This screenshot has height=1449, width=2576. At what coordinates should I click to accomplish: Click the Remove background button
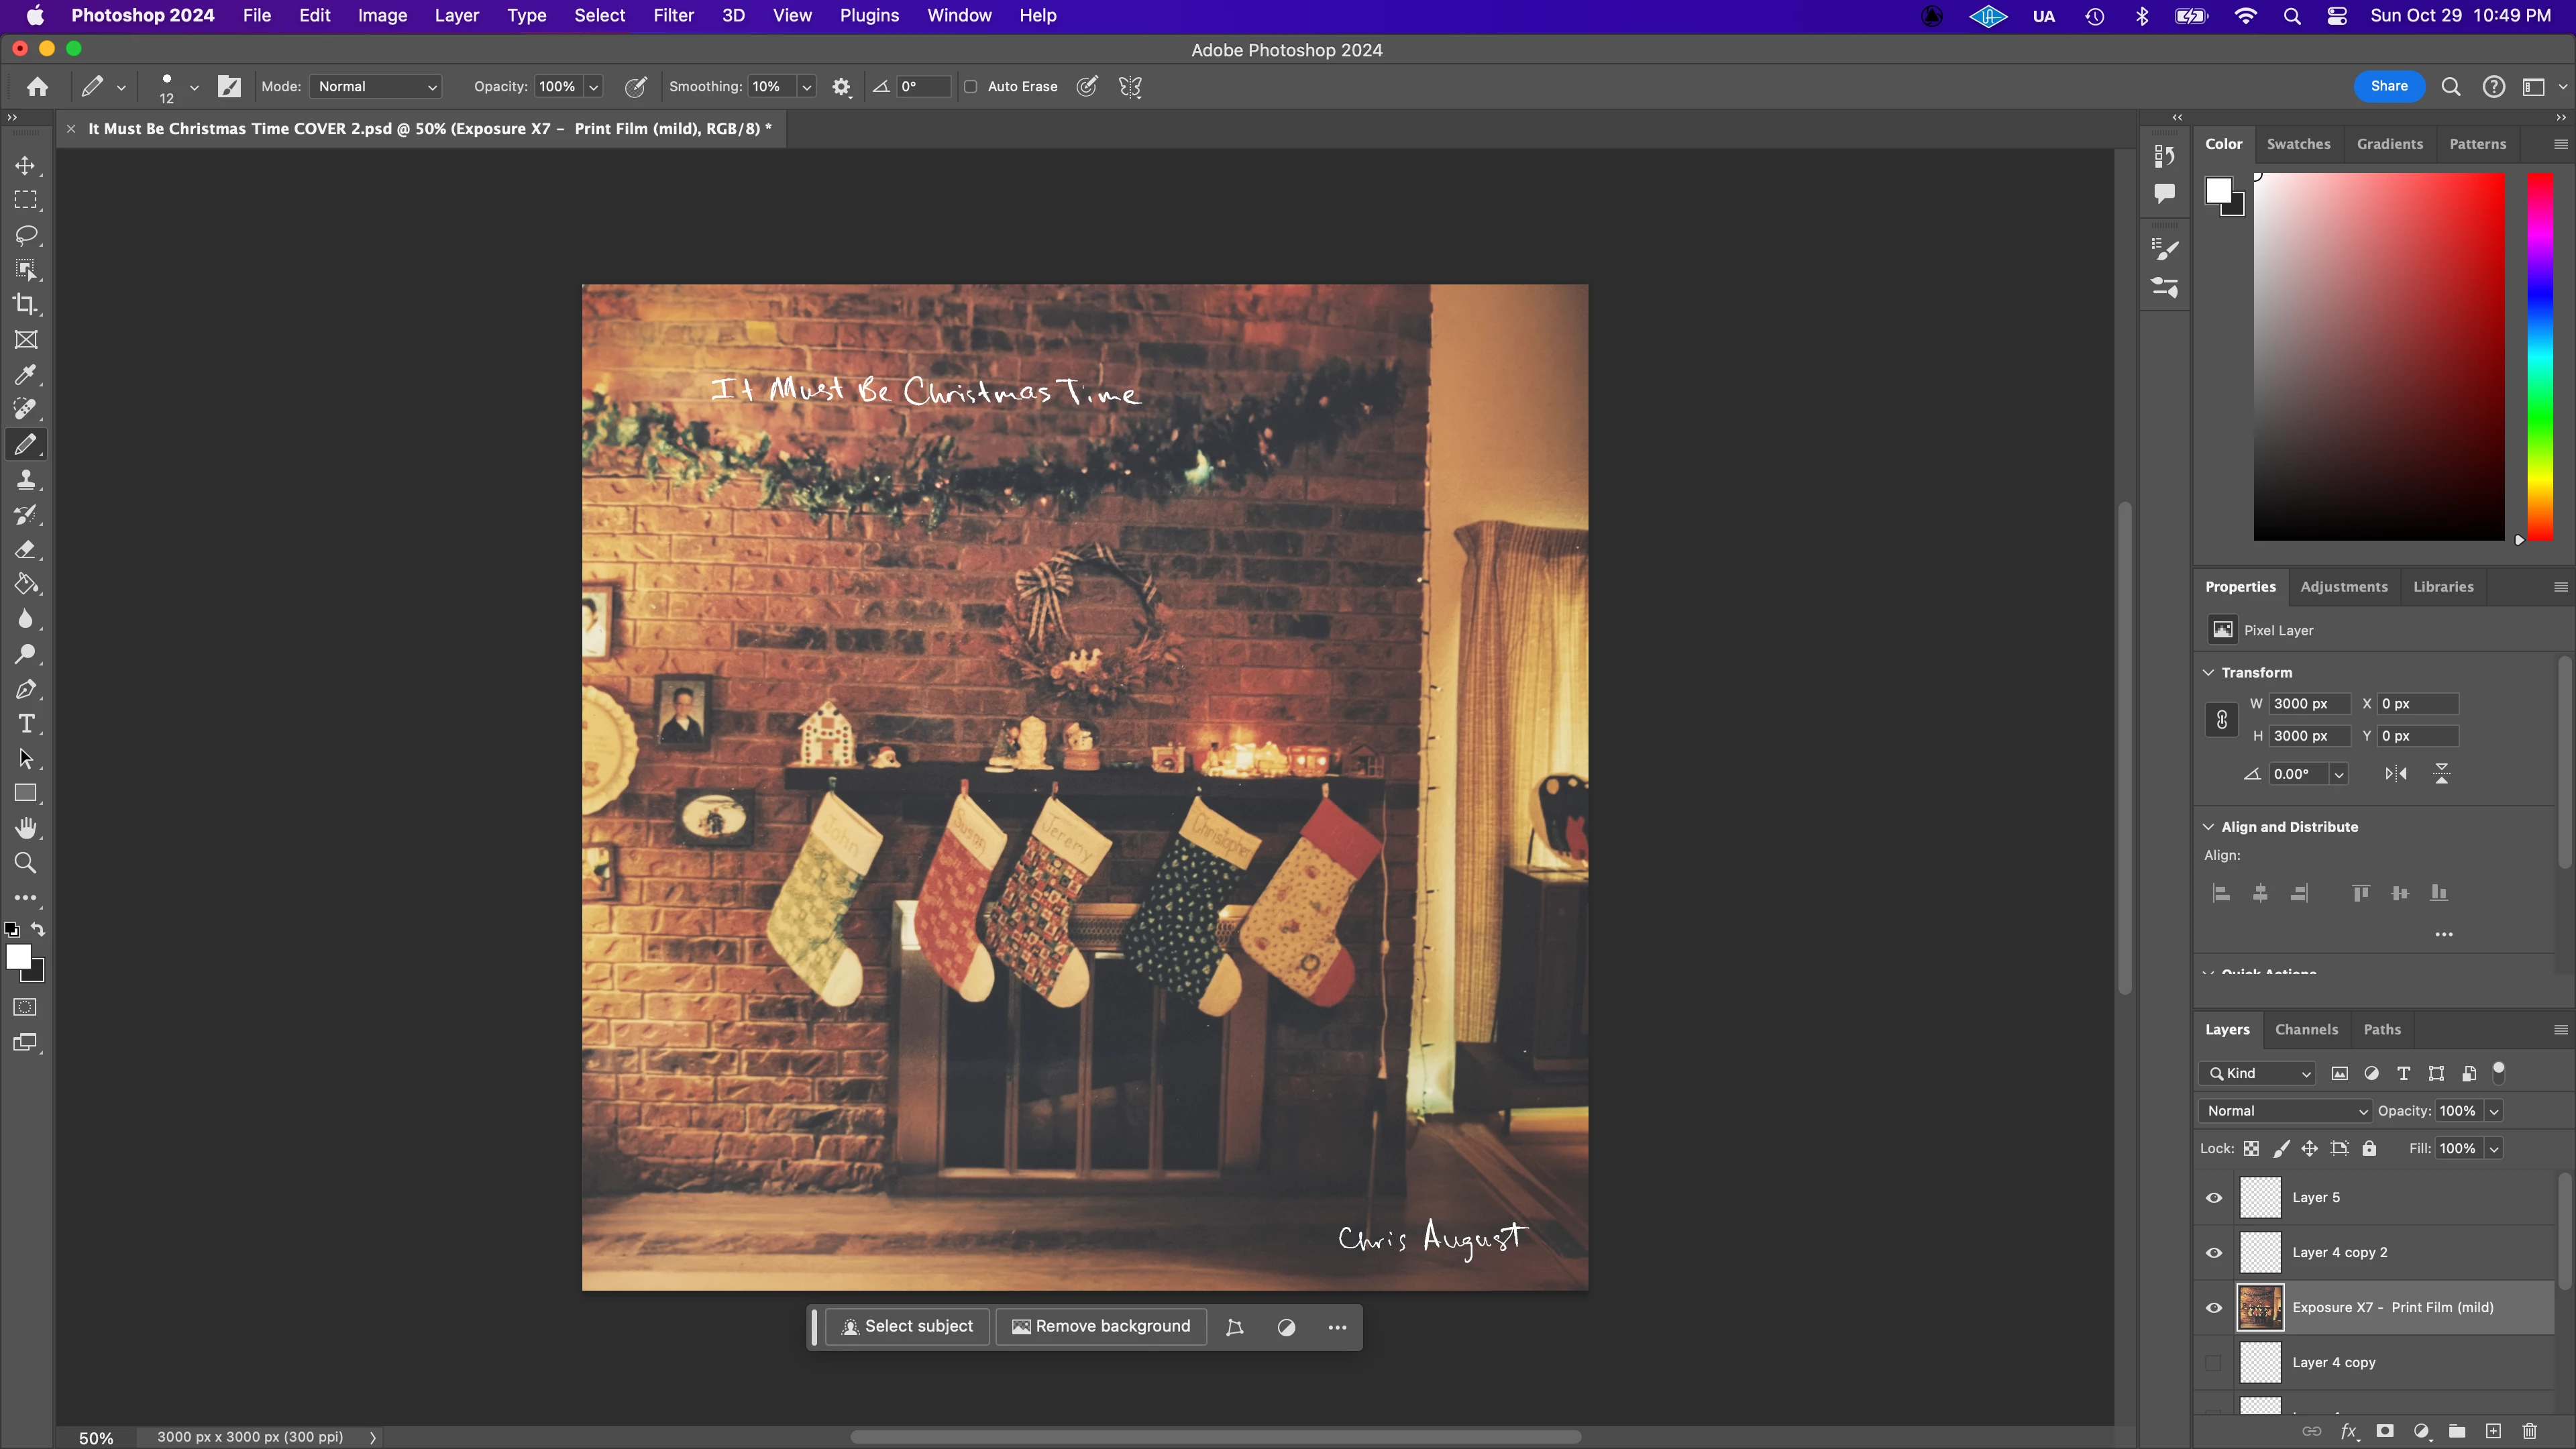coord(1101,1327)
